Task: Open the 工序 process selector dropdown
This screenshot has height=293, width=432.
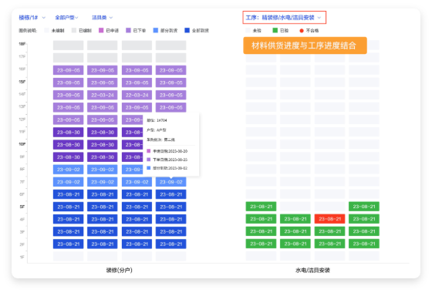Action: tap(284, 18)
